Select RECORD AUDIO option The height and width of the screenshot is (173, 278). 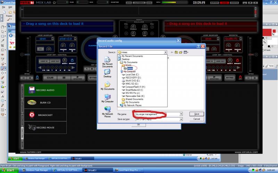pyautogui.click(x=46, y=90)
